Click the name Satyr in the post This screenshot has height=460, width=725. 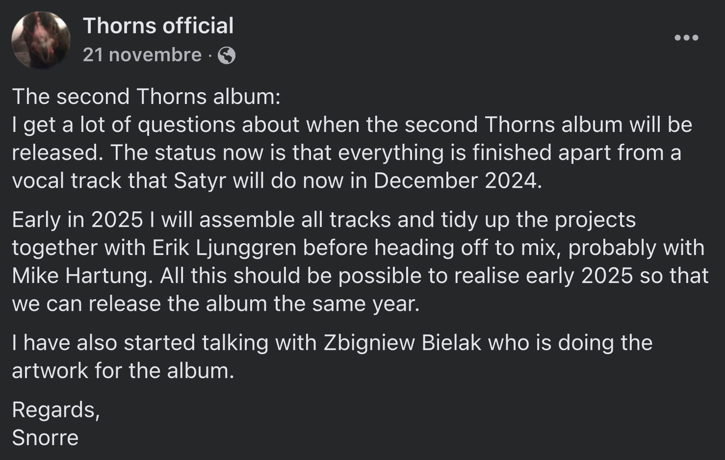tap(200, 181)
